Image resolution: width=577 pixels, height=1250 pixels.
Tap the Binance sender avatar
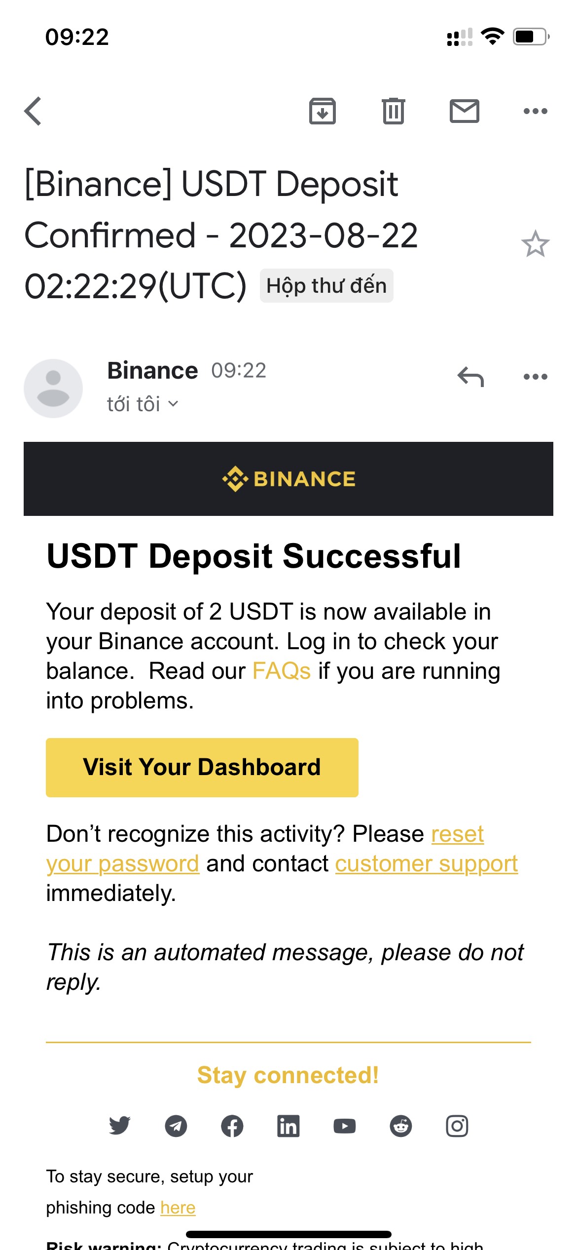(53, 389)
